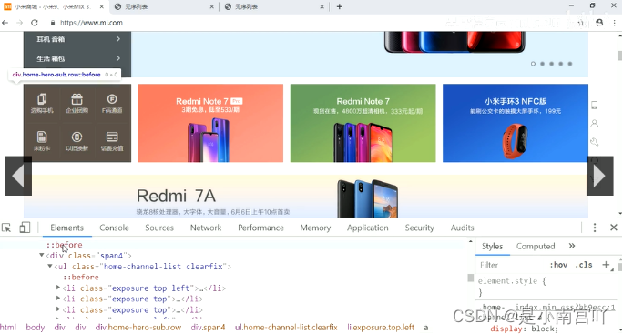Click the phone icon on the page's right sidebar
This screenshot has height=334, width=623.
(x=595, y=106)
